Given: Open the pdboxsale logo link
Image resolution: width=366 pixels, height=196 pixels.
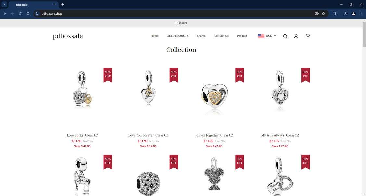Looking at the screenshot, I should [x=68, y=36].
